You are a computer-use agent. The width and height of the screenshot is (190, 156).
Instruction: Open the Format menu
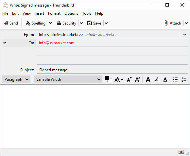pos(54,13)
